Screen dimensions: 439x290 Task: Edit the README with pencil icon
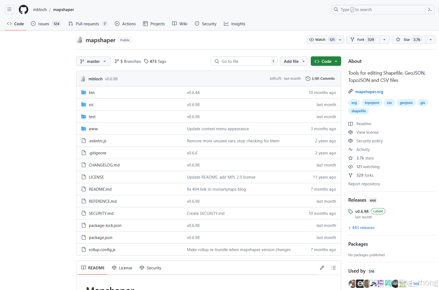tap(322, 268)
